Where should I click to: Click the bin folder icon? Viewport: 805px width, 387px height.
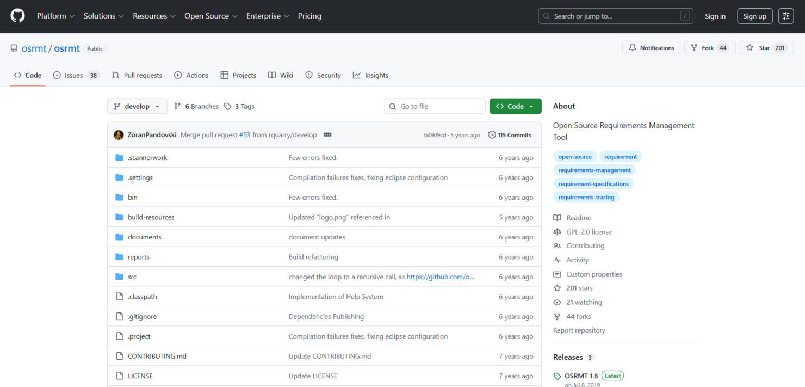coord(120,198)
